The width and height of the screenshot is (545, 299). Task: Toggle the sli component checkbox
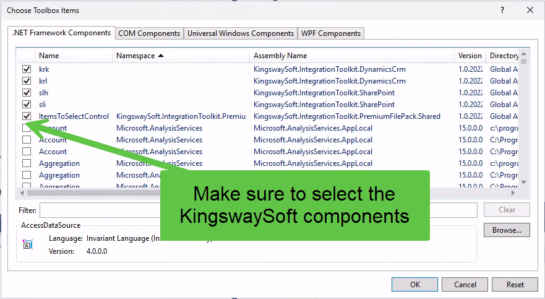(x=27, y=104)
